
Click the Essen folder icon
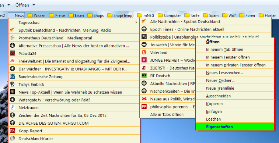(71, 15)
